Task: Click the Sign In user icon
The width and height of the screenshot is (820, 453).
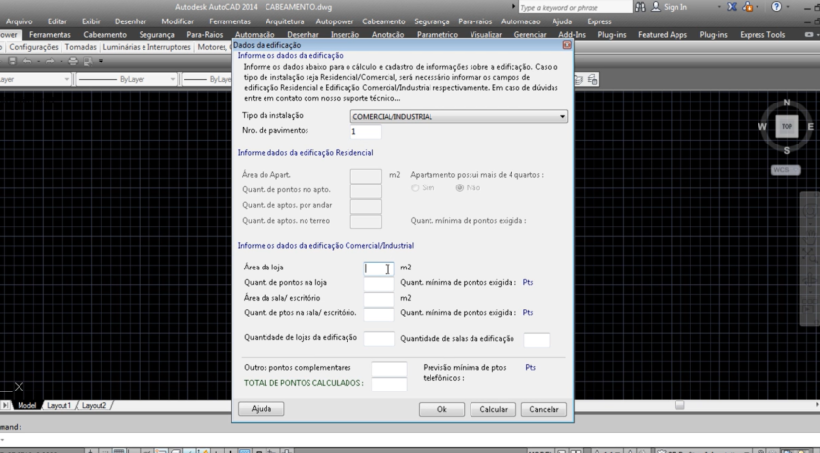Action: pyautogui.click(x=655, y=7)
